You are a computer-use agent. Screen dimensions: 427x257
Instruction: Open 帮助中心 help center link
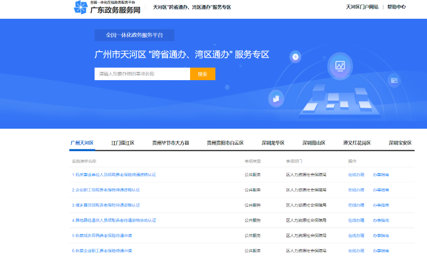(x=396, y=7)
